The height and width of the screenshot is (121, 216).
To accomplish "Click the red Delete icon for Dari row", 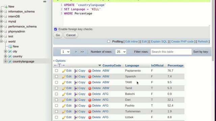I will [90, 100].
